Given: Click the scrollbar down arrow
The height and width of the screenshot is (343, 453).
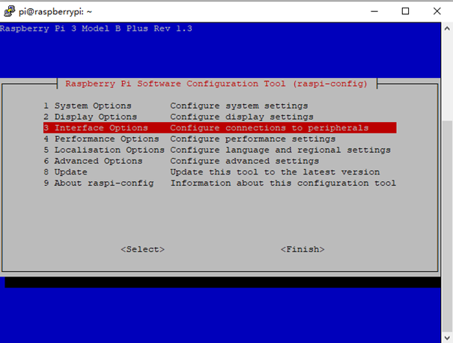Looking at the screenshot, I should (447, 337).
